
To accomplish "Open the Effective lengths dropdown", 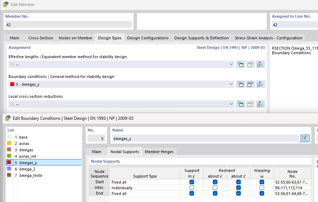I will [x=231, y=64].
